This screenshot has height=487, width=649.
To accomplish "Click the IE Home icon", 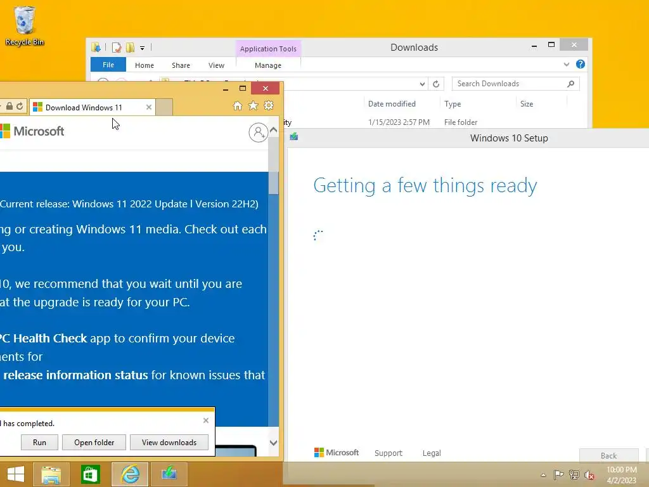I will [238, 106].
